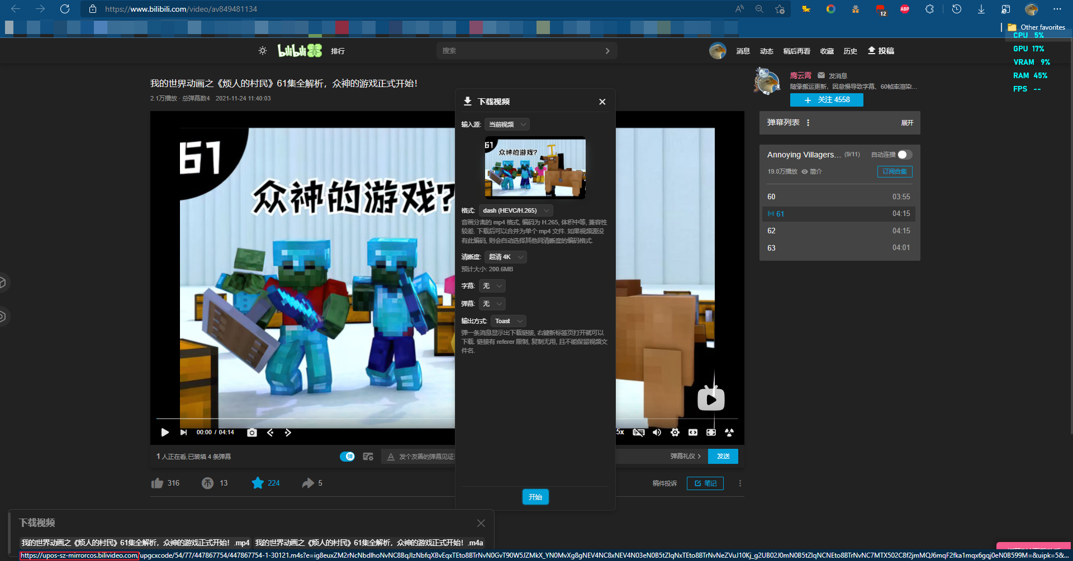Open the 字幕 dropdown set to 无
The image size is (1073, 561).
click(492, 286)
